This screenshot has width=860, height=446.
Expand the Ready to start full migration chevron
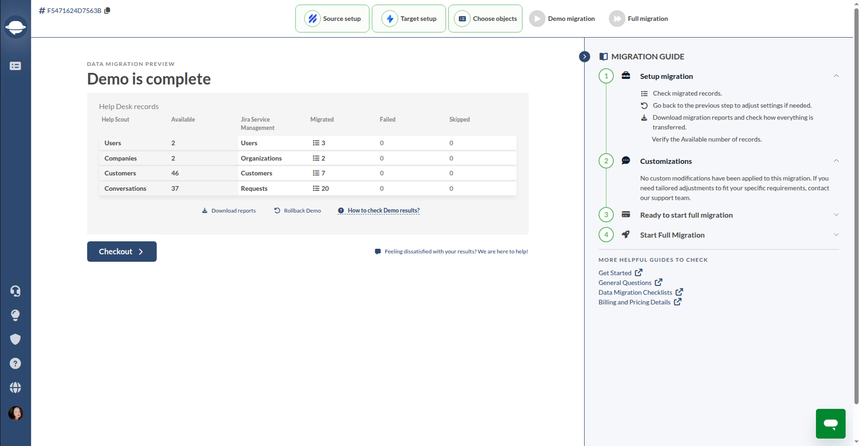(x=836, y=215)
